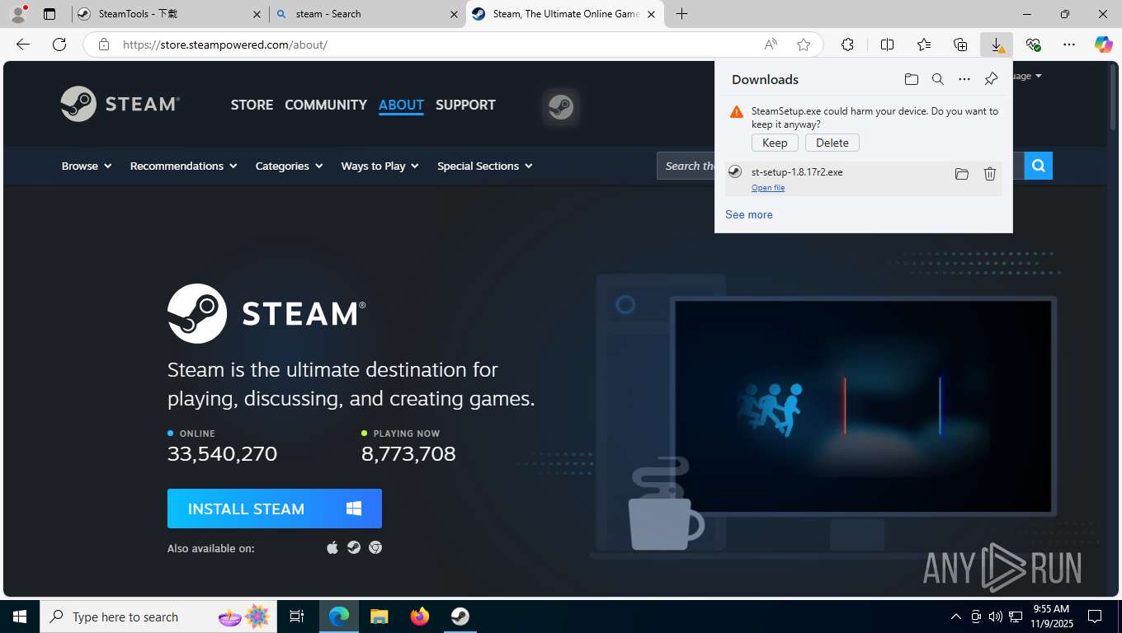Viewport: 1122px width, 633px height.
Task: Open the SUPPORT menu item
Action: [465, 105]
